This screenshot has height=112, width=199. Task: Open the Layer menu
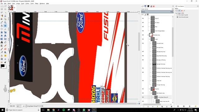pyautogui.click(x=23, y=3)
